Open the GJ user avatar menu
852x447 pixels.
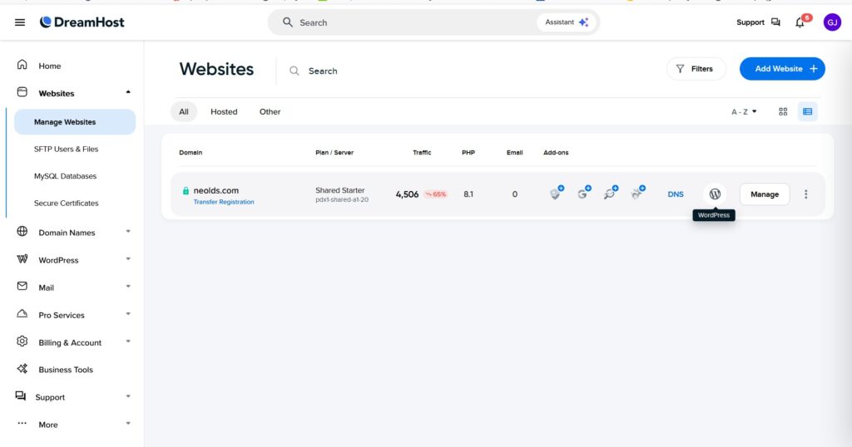832,22
